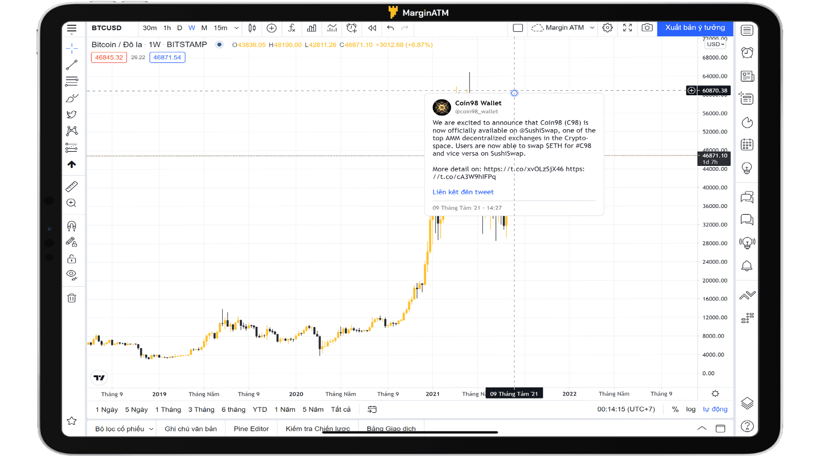The image size is (821, 456).
Task: Add a symbol to compare
Action: [x=271, y=28]
